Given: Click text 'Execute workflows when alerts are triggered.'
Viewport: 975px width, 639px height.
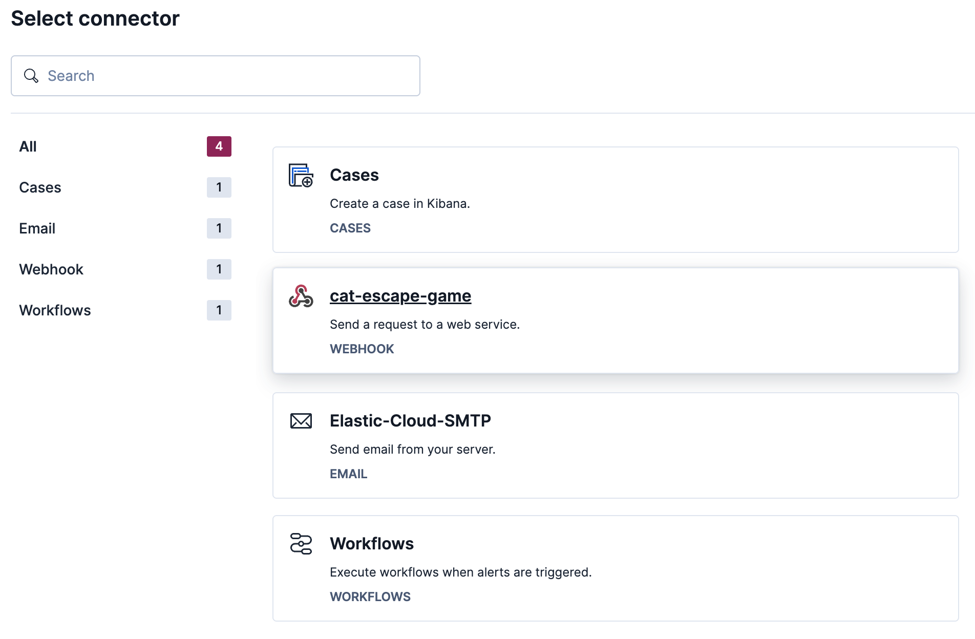Looking at the screenshot, I should click(461, 572).
